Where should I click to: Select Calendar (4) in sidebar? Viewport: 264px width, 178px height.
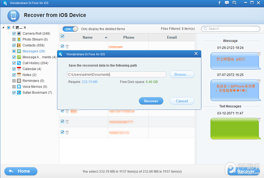pos(32,69)
